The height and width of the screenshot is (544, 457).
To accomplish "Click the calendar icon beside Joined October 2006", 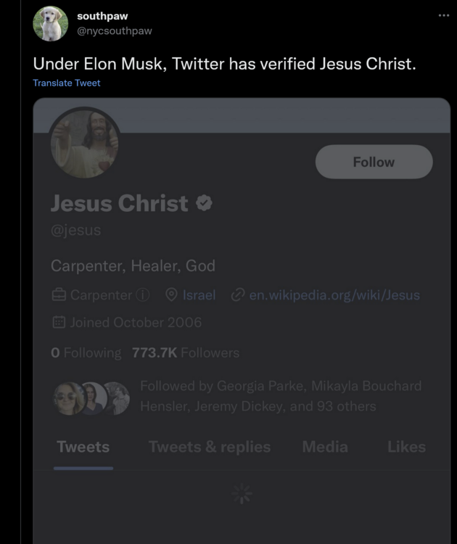I will (59, 322).
